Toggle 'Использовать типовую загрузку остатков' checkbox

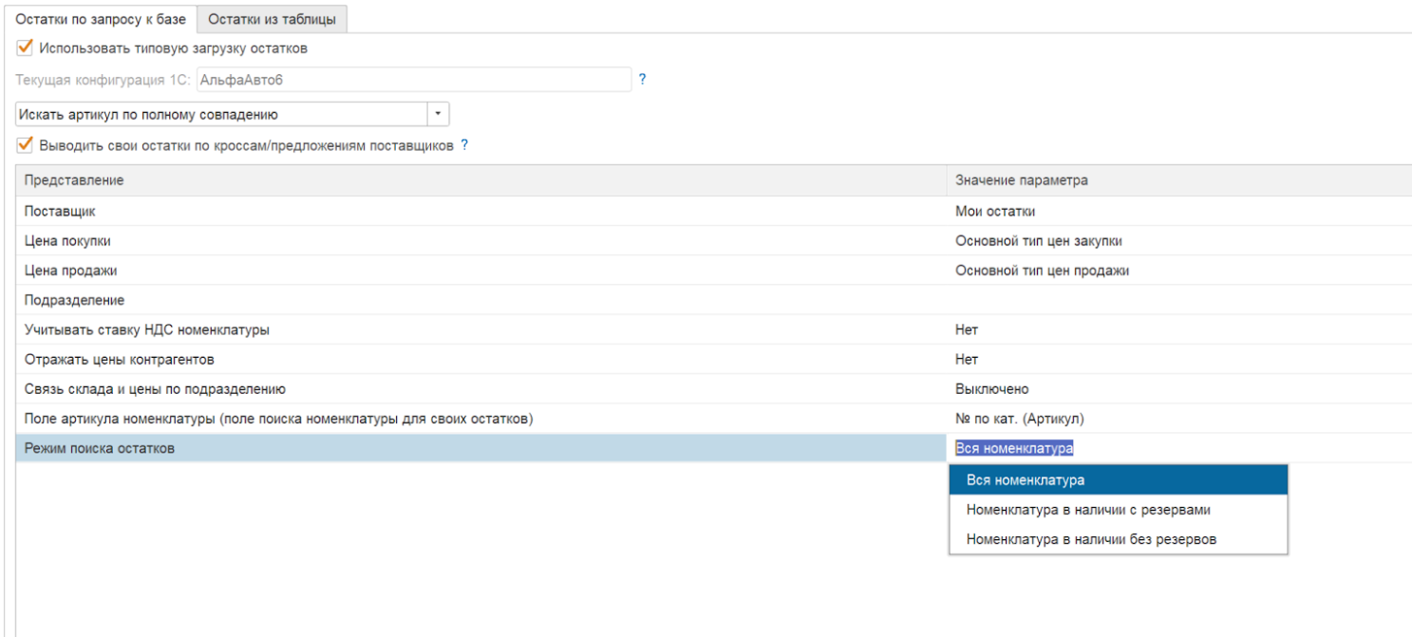tap(26, 47)
